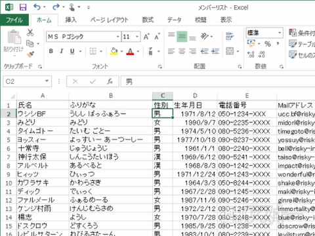Copy selection using the copy icon
315x236 pixels.
pyautogui.click(x=30, y=43)
